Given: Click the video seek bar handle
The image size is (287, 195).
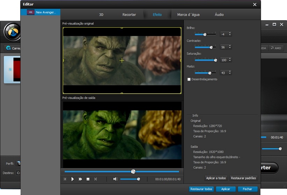Looking at the screenshot, I should pos(133,171).
